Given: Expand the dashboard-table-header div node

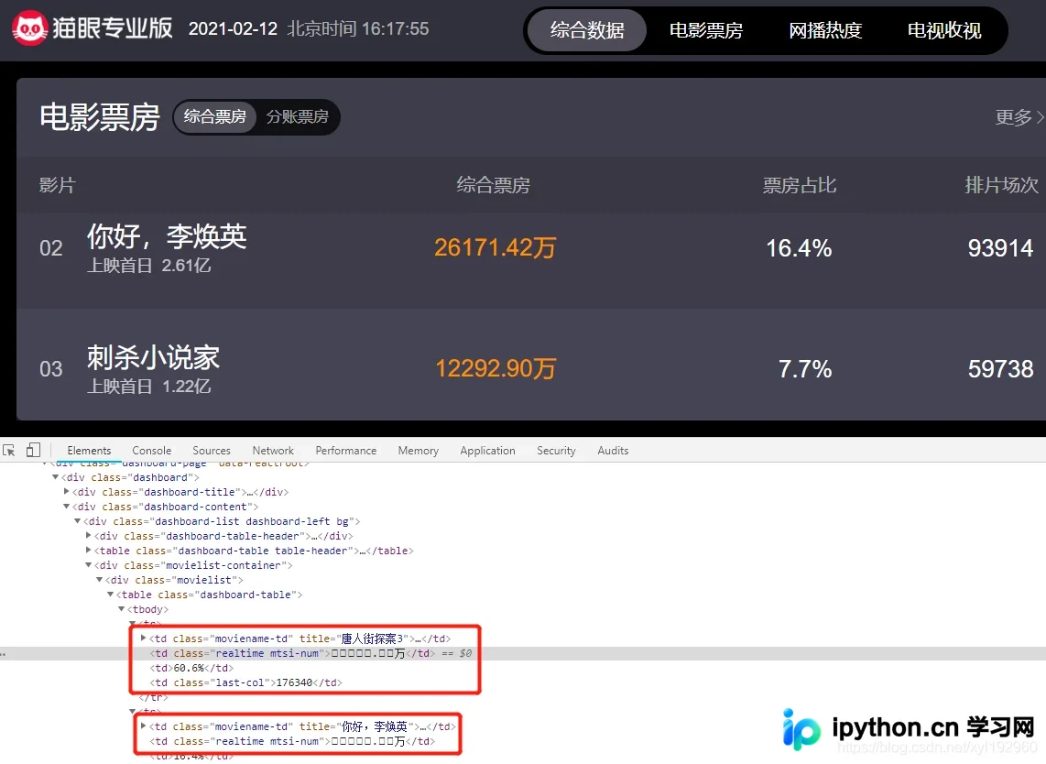Looking at the screenshot, I should [x=88, y=536].
